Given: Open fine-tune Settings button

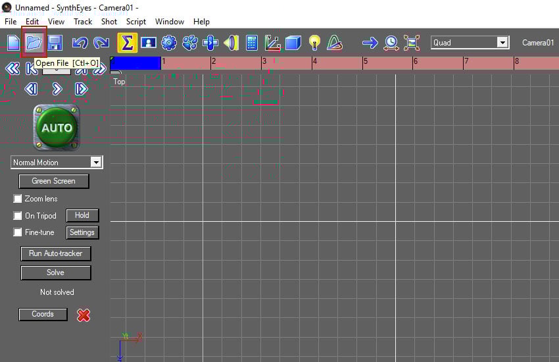Looking at the screenshot, I should tap(82, 232).
